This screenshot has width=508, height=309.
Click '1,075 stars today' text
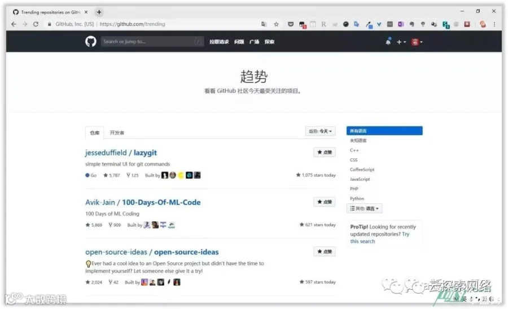[x=316, y=175]
